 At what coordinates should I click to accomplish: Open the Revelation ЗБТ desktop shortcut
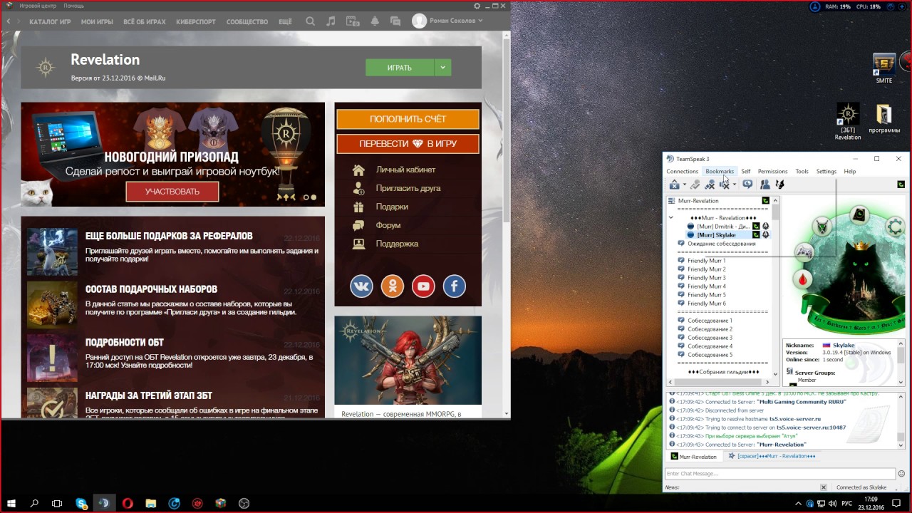[x=847, y=121]
